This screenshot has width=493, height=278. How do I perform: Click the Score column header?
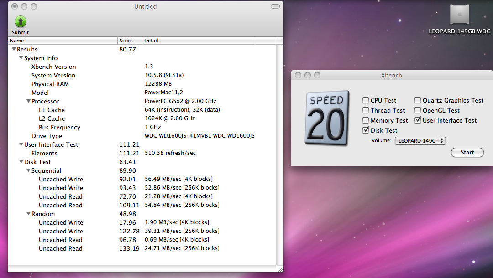[130, 41]
